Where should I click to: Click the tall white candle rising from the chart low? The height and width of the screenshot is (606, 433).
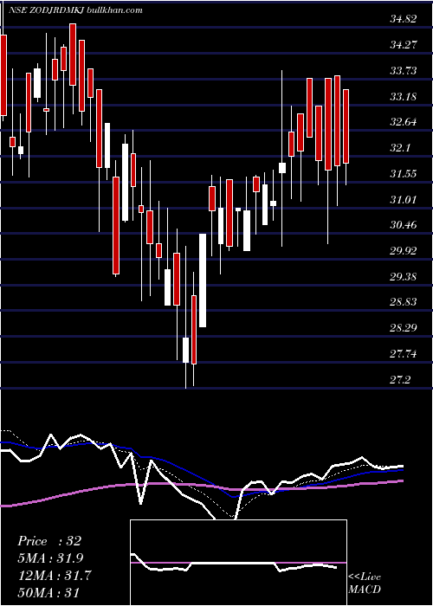pos(202,280)
